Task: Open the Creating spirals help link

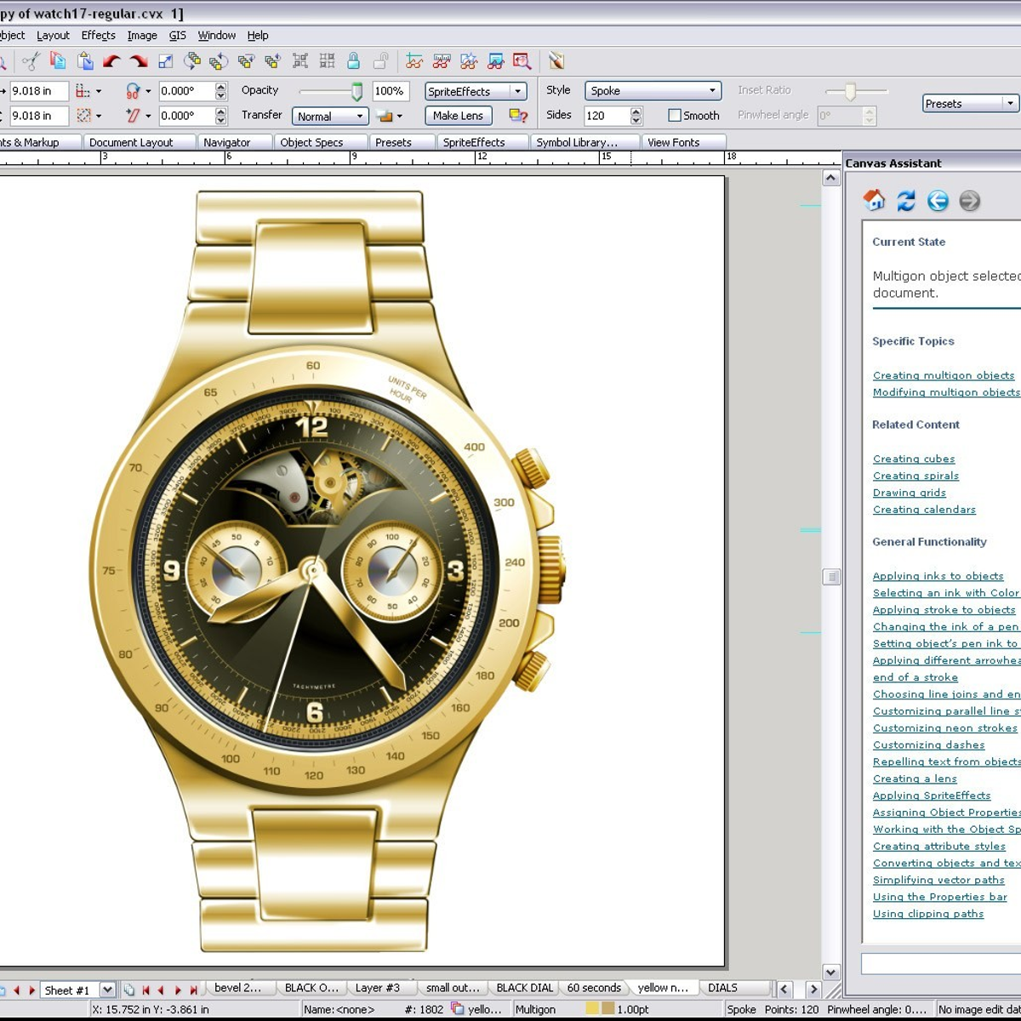Action: pos(915,476)
